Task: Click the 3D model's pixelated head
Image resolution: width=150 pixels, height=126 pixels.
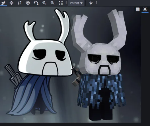Action: point(100,59)
